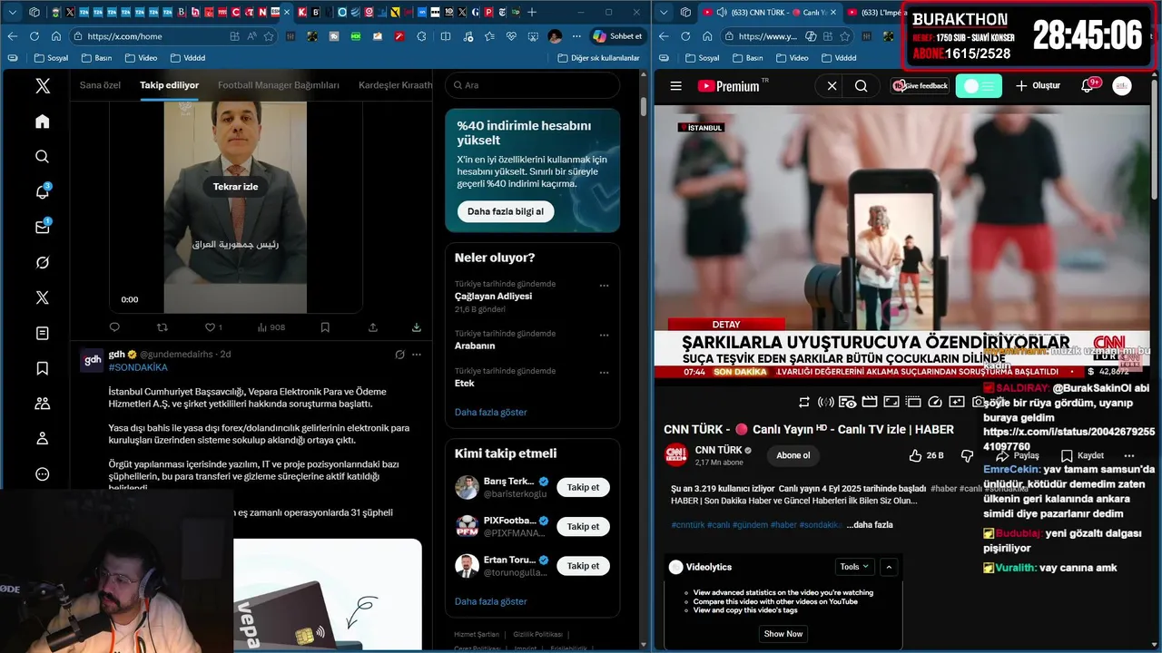Expand Kimi takip etmeli with Daha fazla göster
The width and height of the screenshot is (1162, 653).
(490, 601)
